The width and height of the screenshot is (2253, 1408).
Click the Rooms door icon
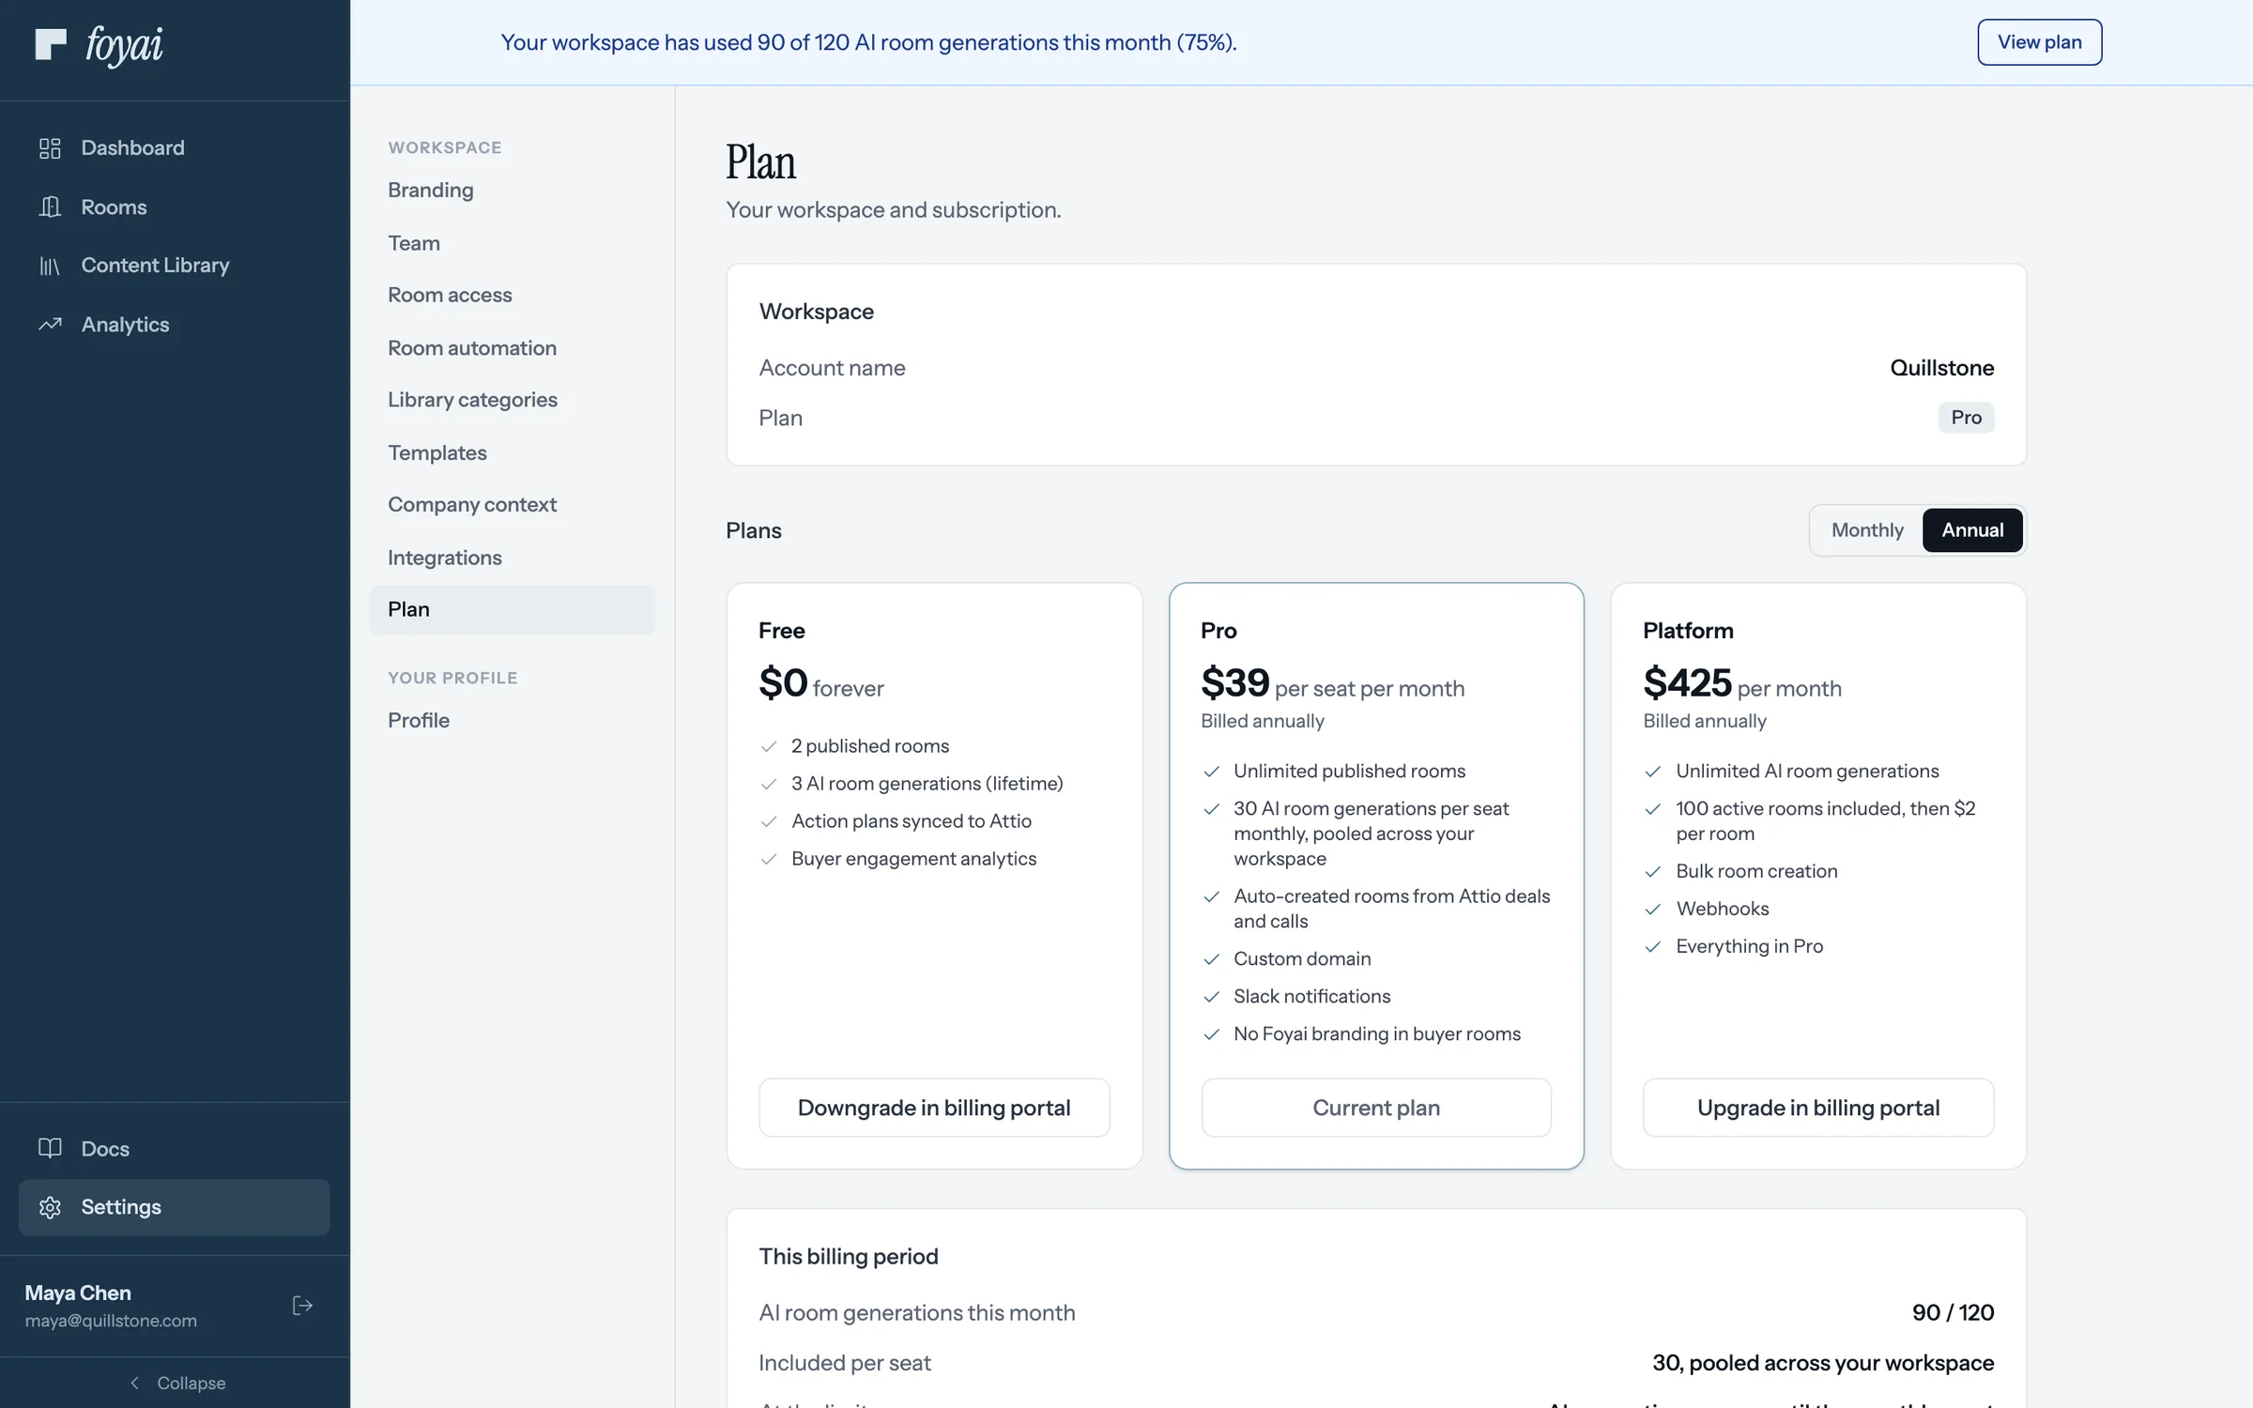pos(50,207)
